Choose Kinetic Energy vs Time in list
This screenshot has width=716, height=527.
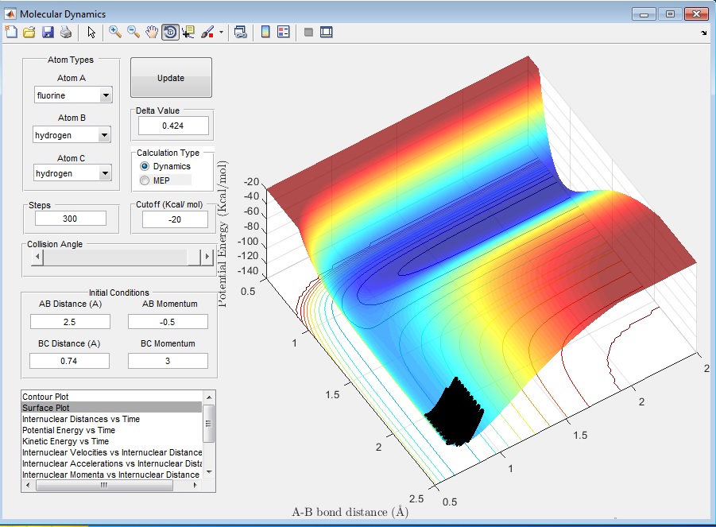pos(66,441)
